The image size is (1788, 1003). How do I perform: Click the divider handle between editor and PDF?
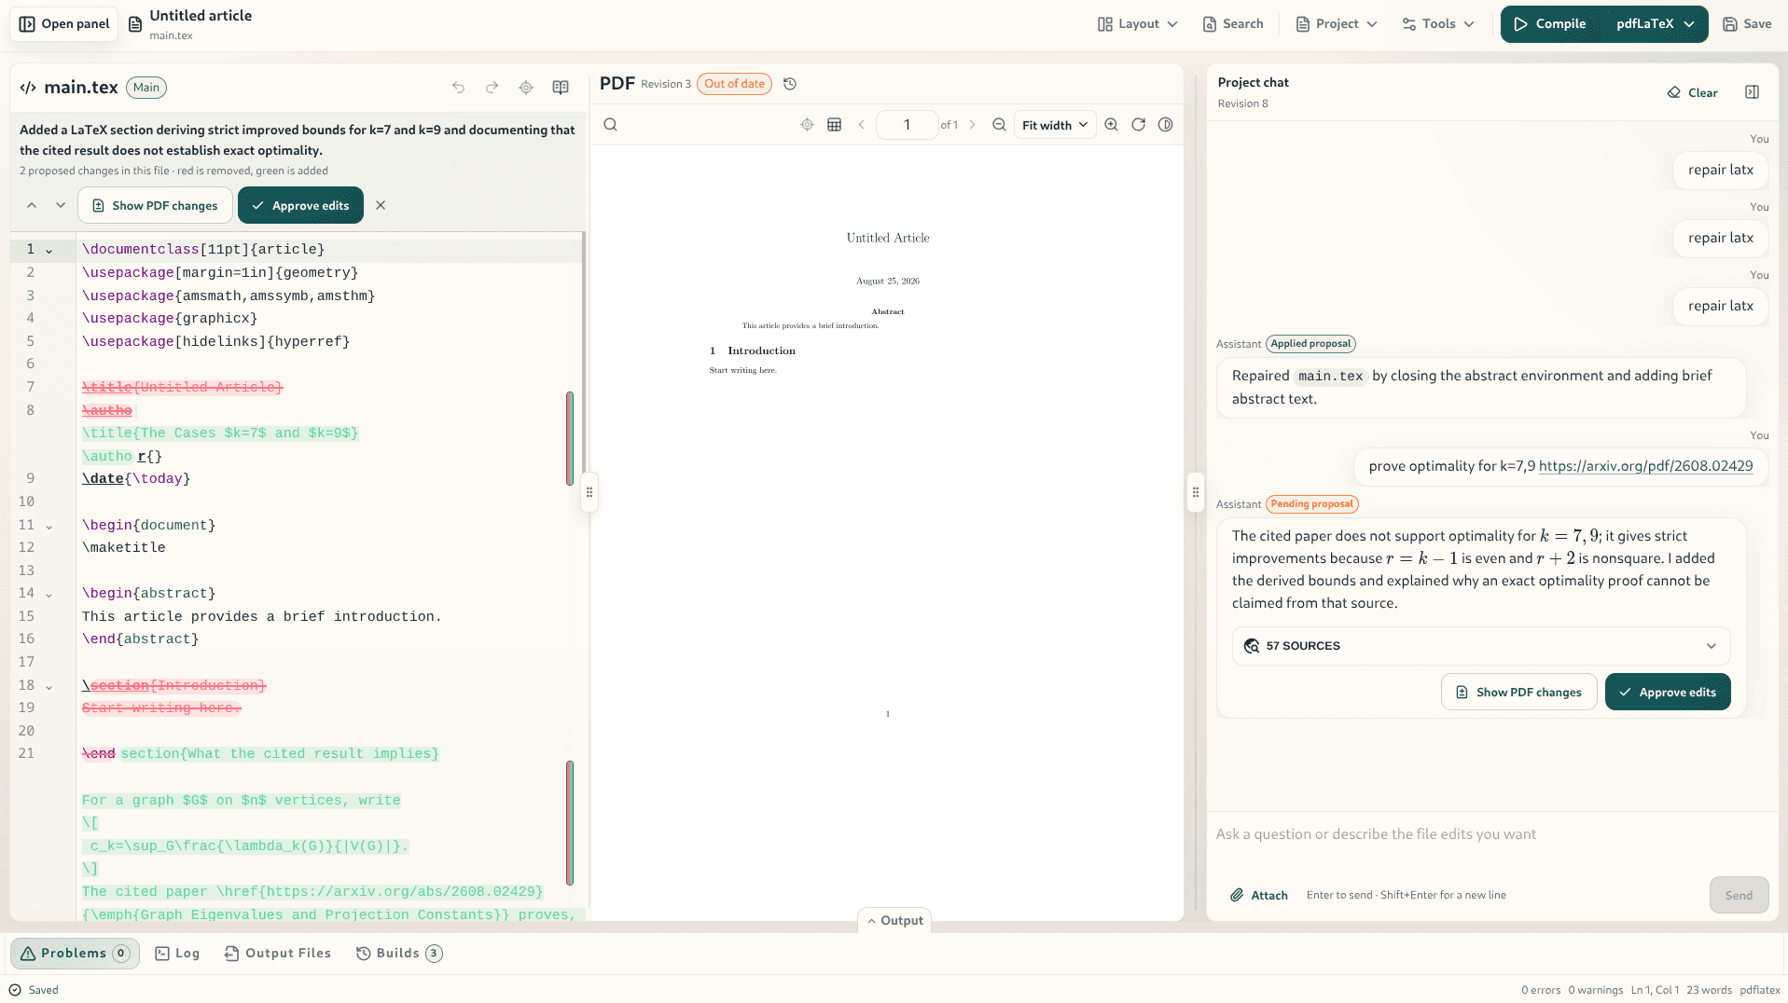(x=589, y=492)
